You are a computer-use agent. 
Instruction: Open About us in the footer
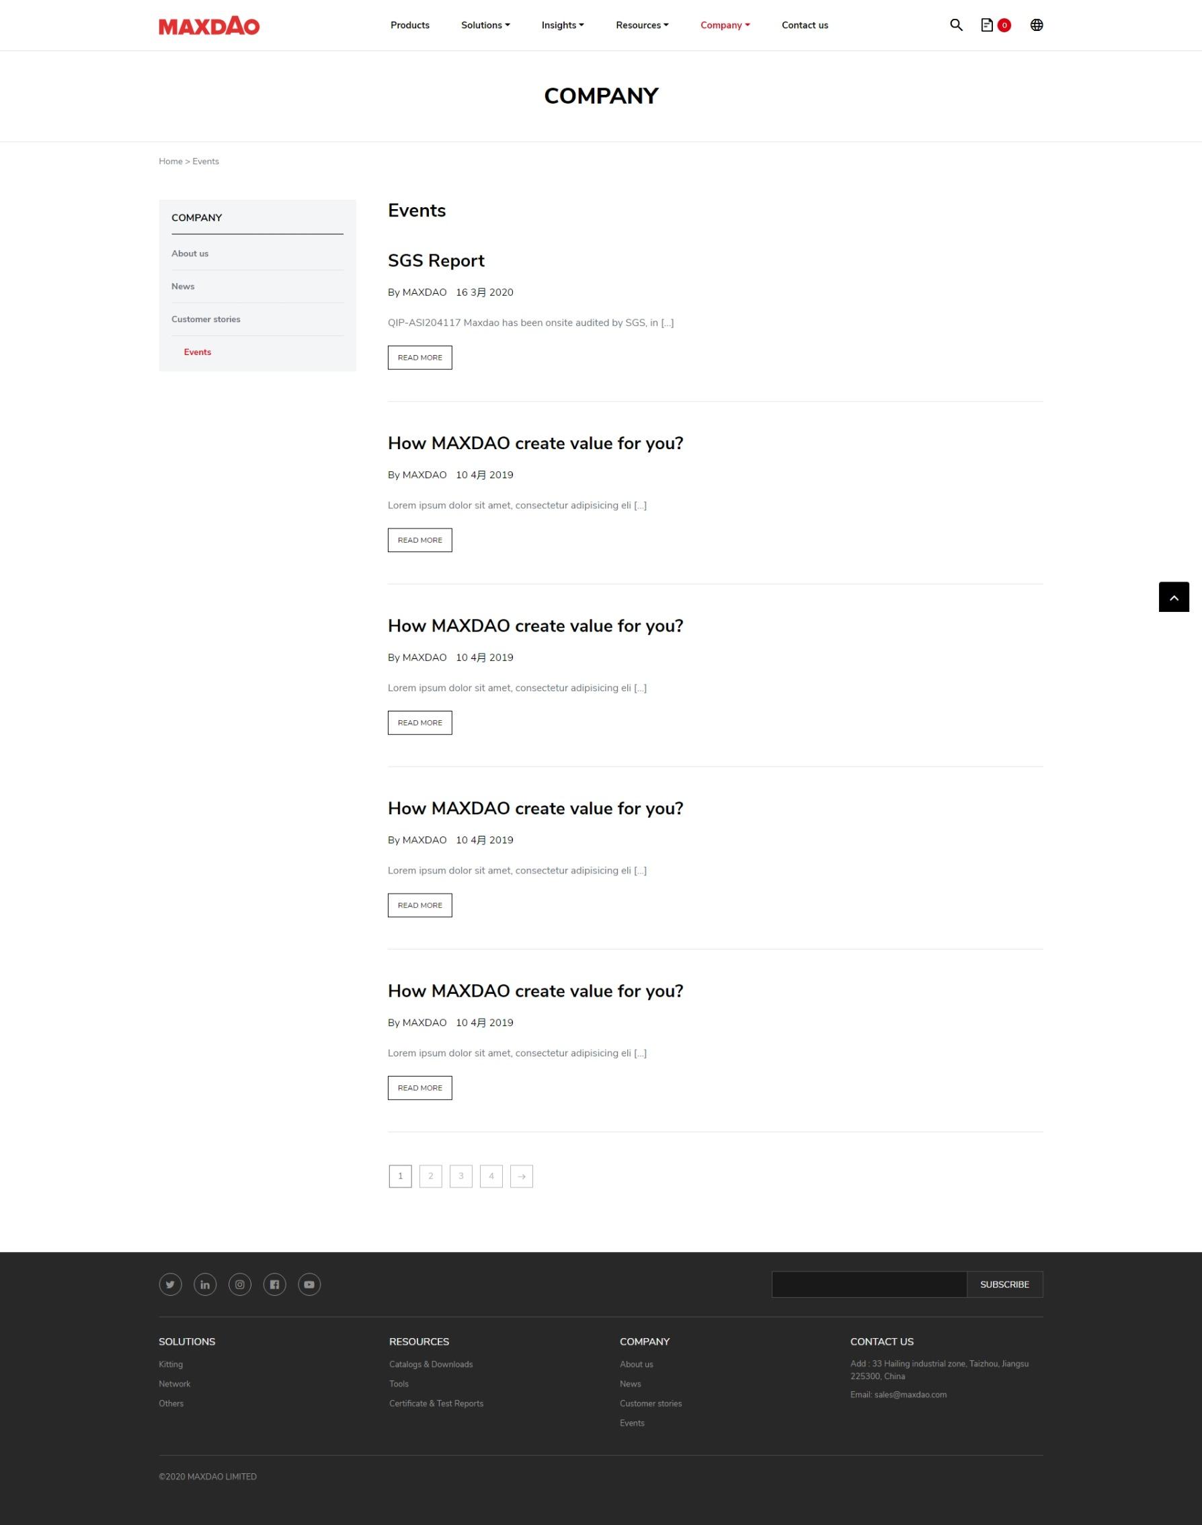pyautogui.click(x=636, y=1364)
